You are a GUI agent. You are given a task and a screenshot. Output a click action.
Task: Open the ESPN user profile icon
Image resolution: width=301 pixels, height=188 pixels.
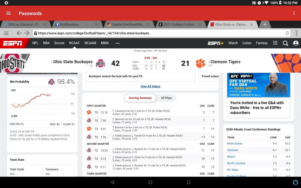(296, 43)
